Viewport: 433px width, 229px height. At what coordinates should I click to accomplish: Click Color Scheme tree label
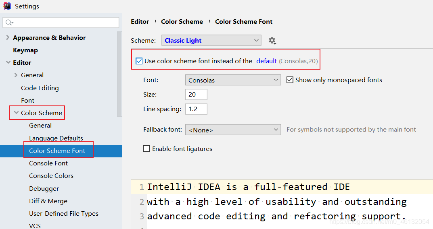(x=42, y=113)
